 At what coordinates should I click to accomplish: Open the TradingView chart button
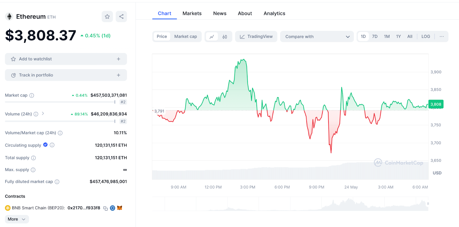click(x=256, y=37)
